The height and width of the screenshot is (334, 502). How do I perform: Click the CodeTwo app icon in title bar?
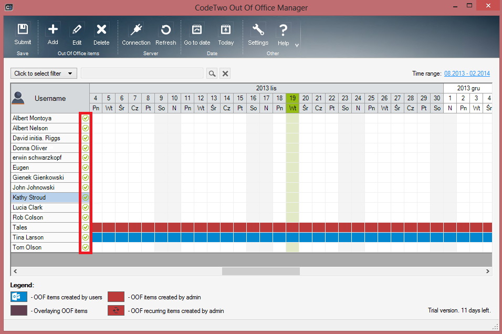pos(9,7)
